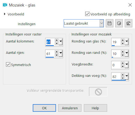Open the Help button
Screen dimensions: 135x115
95,108
